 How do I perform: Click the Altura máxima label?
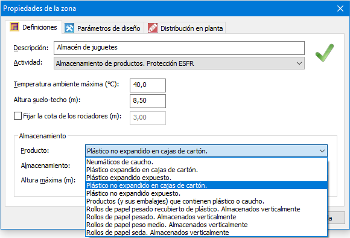[x=48, y=180]
